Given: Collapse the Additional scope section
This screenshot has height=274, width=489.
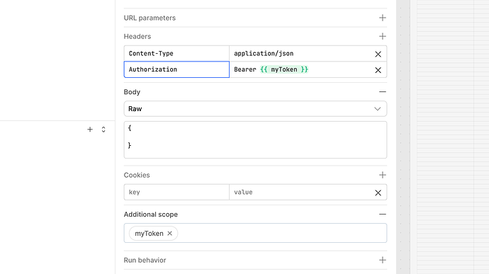Looking at the screenshot, I should pos(383,214).
